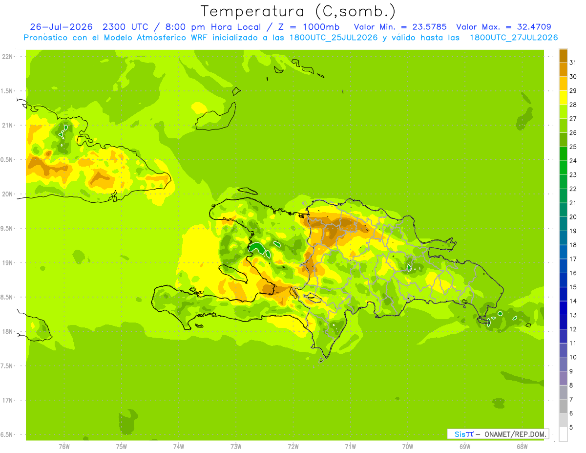
Task: Click the legend value "22"
Action: [x=573, y=189]
